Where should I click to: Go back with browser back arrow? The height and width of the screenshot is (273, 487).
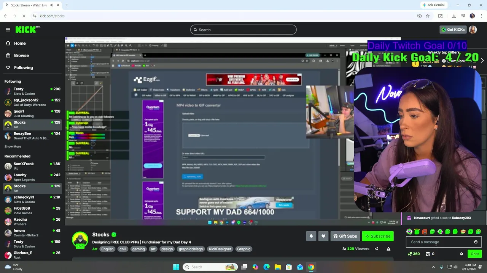coord(5,16)
